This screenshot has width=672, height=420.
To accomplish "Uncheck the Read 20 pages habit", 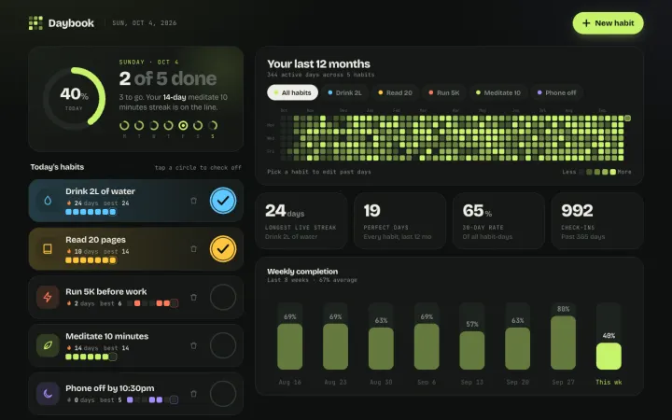I will click(x=223, y=248).
